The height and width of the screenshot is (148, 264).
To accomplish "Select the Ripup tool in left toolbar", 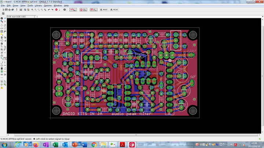I will [x=5, y=58].
